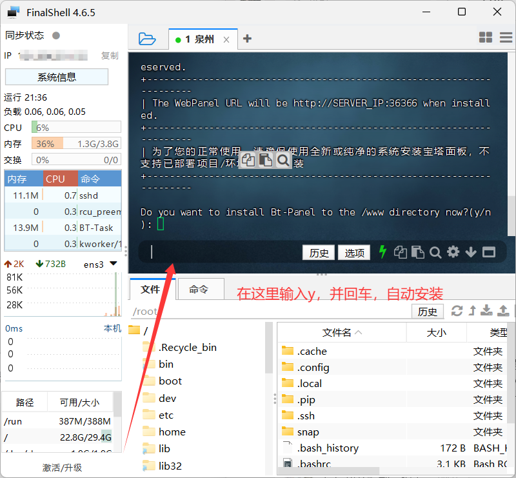Expand the ens3 network interface dropdown

click(x=114, y=263)
